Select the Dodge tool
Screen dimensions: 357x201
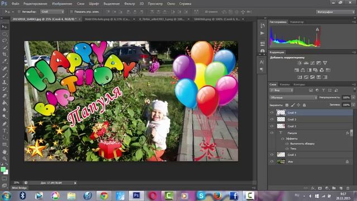(x=4, y=117)
